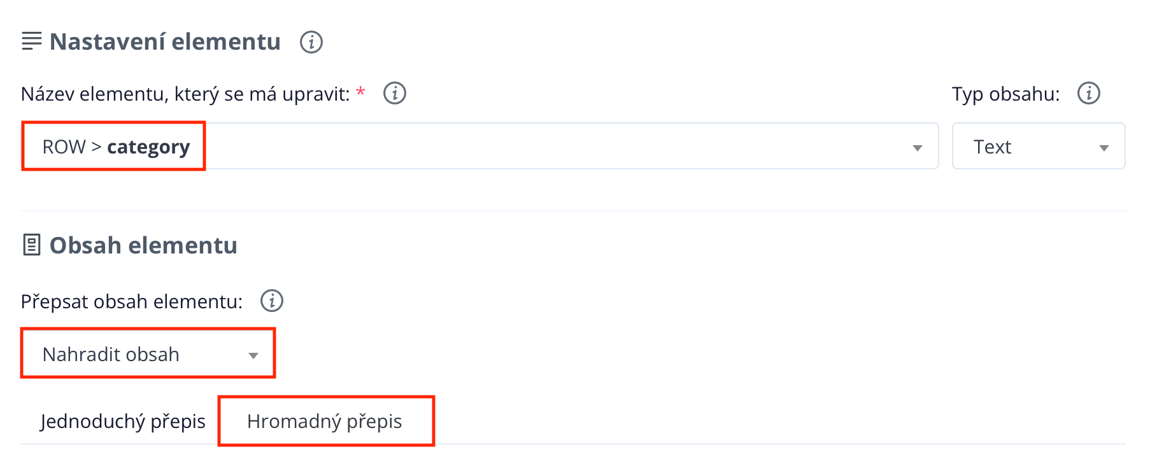This screenshot has height=470, width=1150.
Task: Expand the element name dropdown arrow
Action: pos(917,148)
